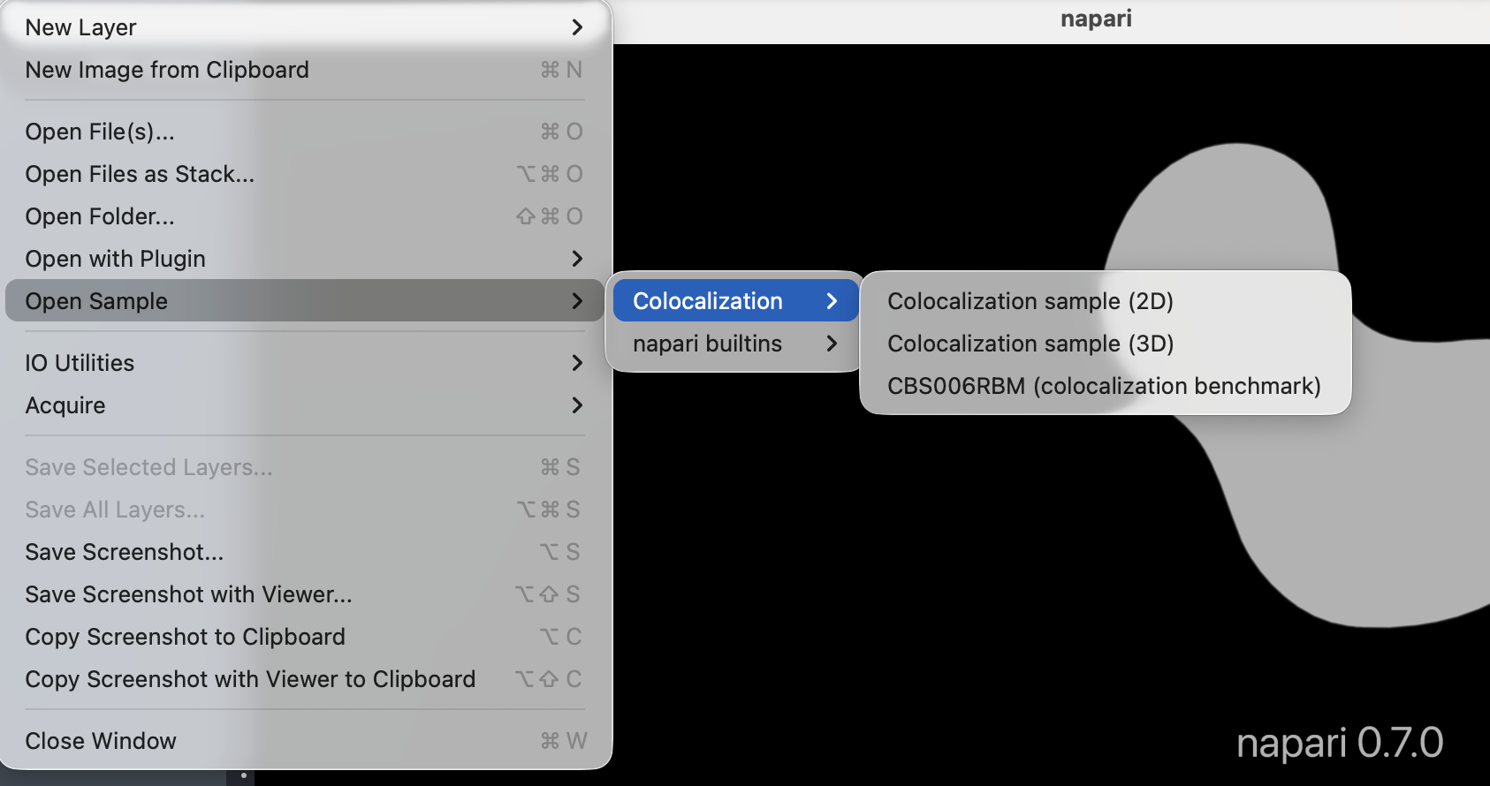Open the New Layer submenu

[x=305, y=27]
